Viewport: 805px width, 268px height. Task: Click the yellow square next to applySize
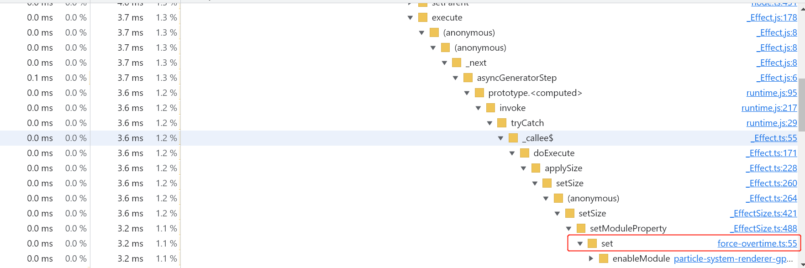point(536,168)
